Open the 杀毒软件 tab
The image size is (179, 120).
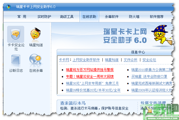pos(112,17)
